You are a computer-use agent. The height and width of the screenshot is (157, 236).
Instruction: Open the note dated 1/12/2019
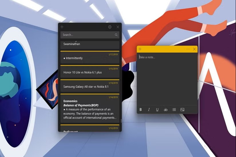tap(90, 128)
